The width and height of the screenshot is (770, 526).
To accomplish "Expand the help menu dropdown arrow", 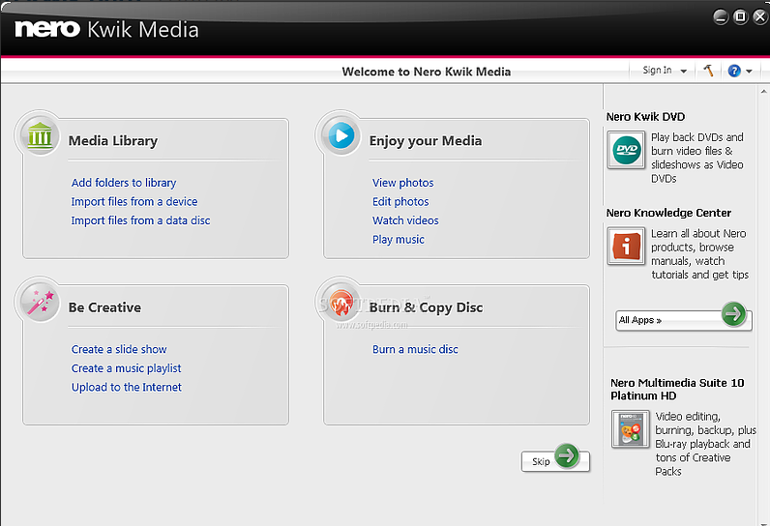I will point(749,72).
